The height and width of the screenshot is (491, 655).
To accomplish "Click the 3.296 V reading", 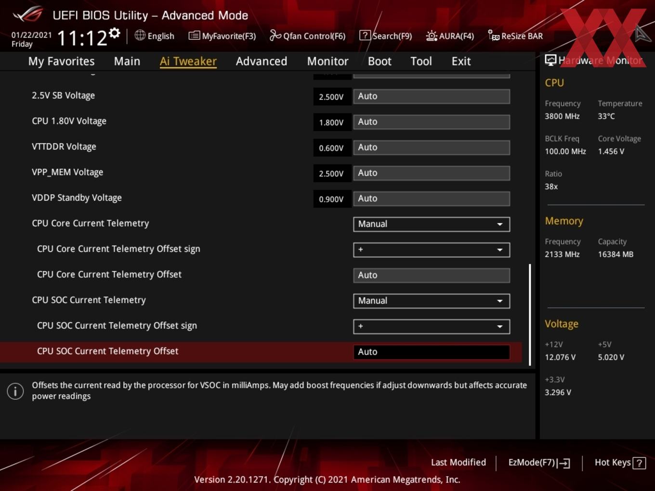I will coord(558,392).
